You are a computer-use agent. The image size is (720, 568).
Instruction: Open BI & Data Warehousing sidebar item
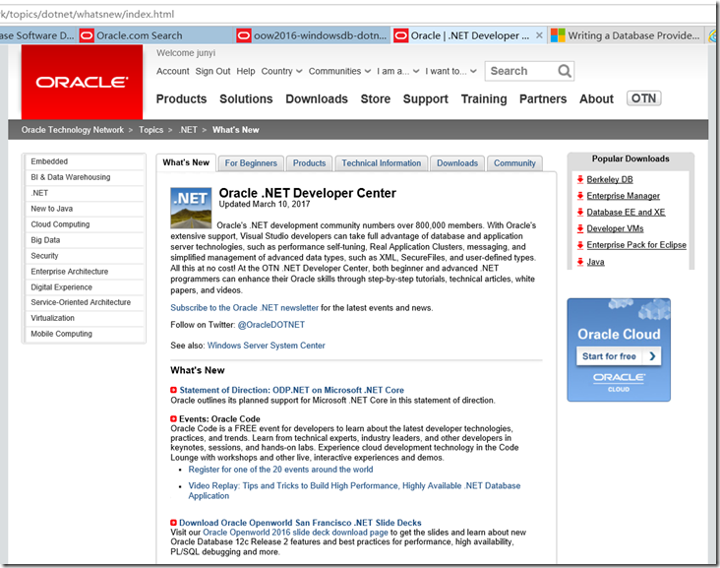pos(84,177)
